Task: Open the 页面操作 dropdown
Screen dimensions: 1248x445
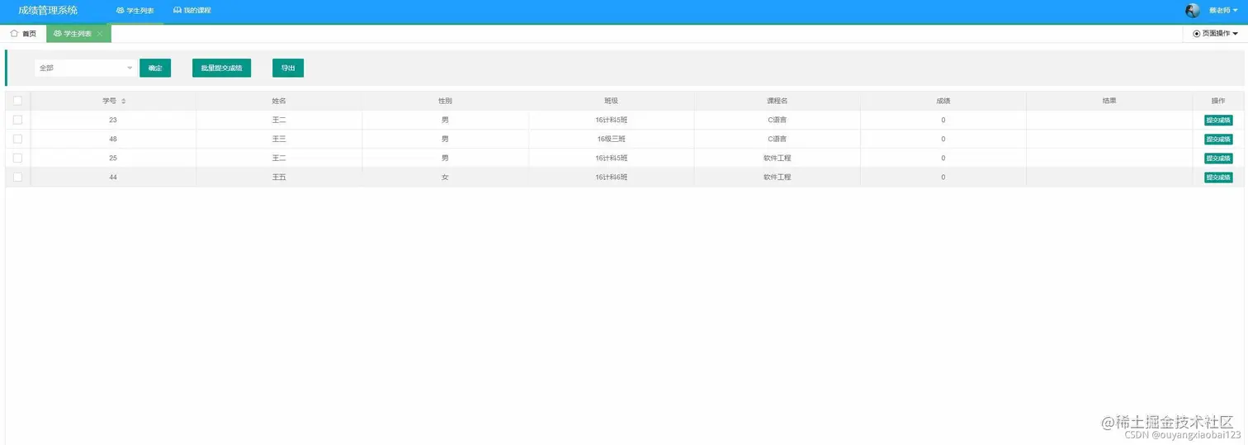Action: [1216, 34]
